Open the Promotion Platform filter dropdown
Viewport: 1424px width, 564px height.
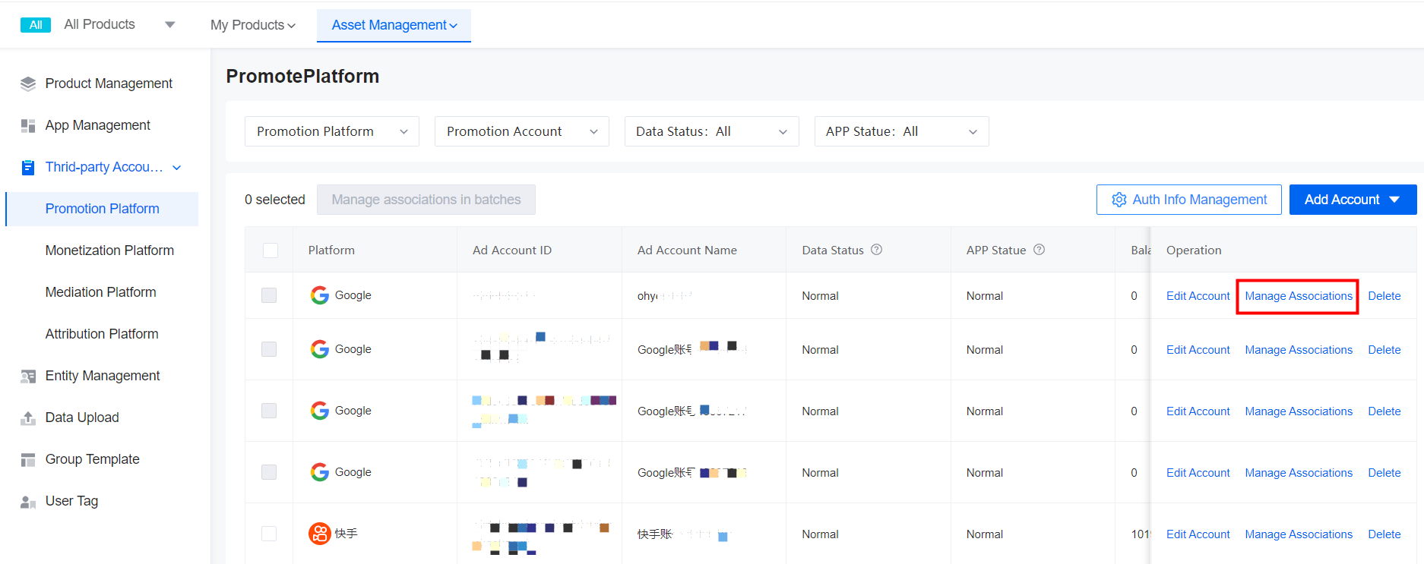pyautogui.click(x=331, y=131)
